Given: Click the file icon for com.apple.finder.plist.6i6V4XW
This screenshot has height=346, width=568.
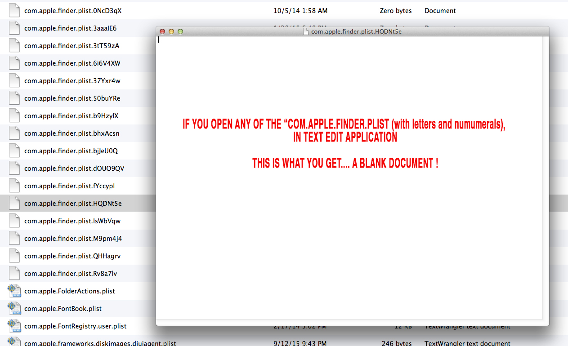Looking at the screenshot, I should click(14, 63).
